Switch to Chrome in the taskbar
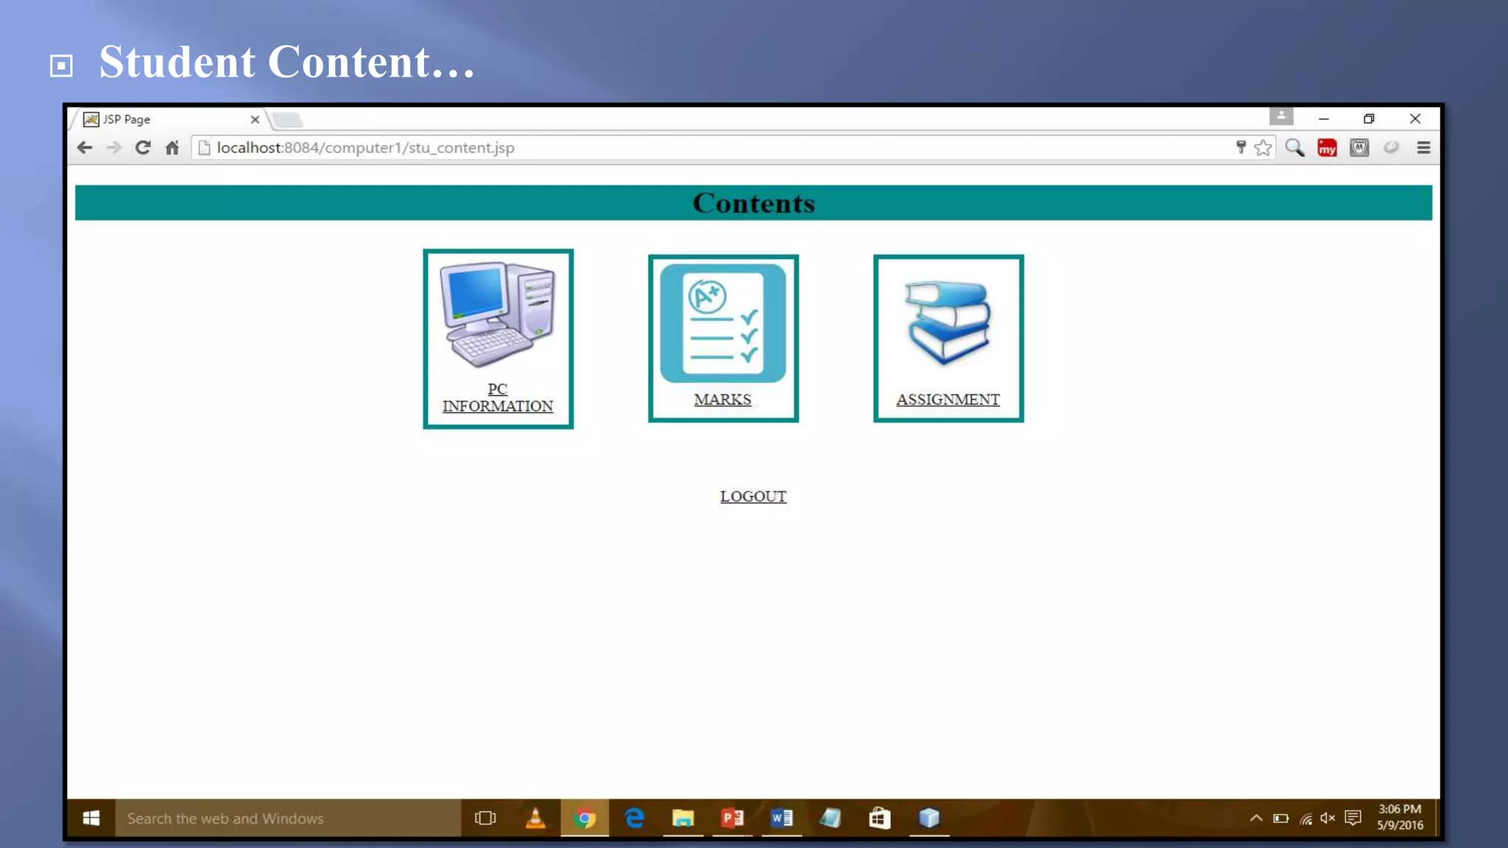 click(x=585, y=819)
